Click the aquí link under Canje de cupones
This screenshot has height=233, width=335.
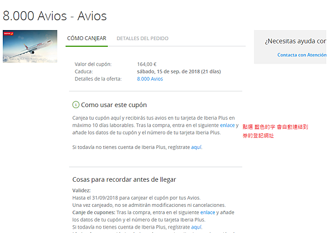pos(196,227)
